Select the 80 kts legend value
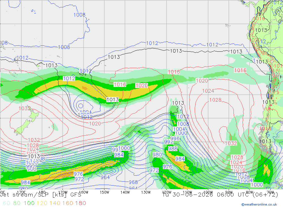 point(17,203)
